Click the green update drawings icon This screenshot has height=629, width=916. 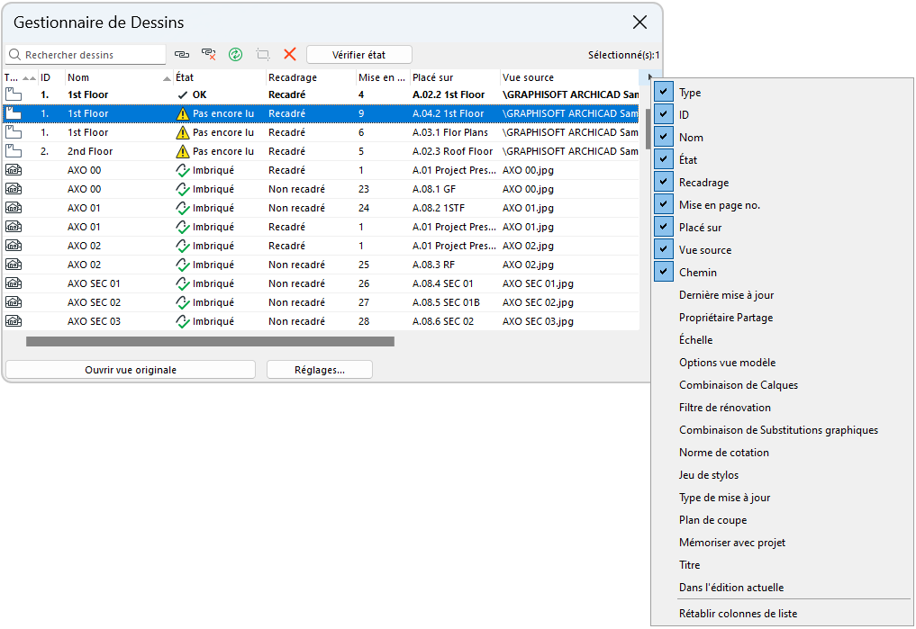click(x=236, y=55)
